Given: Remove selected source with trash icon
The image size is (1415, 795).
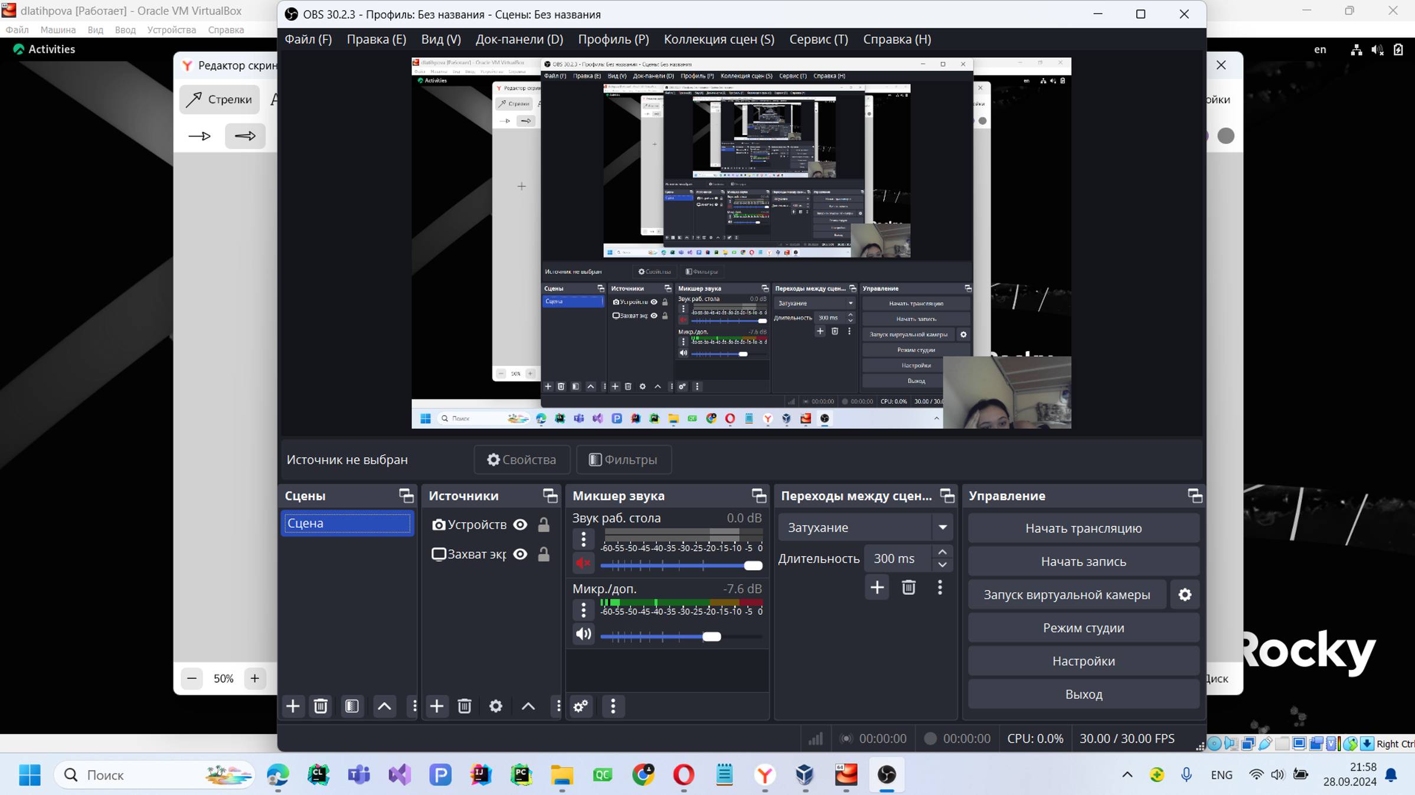Looking at the screenshot, I should click(465, 706).
